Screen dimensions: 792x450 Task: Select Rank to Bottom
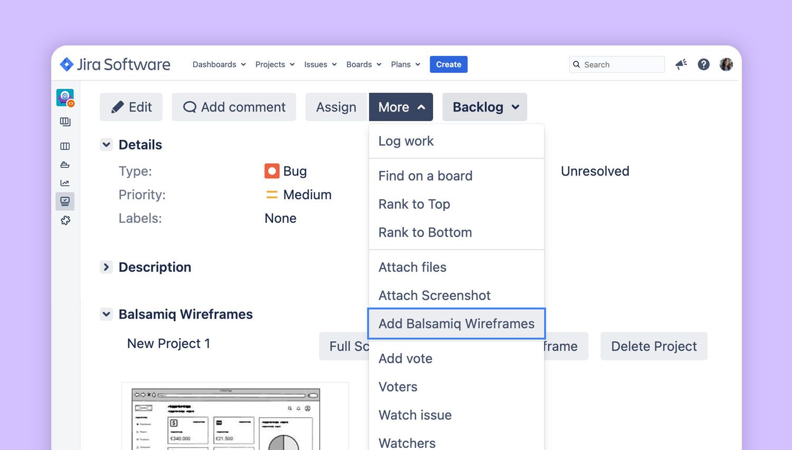click(x=457, y=232)
